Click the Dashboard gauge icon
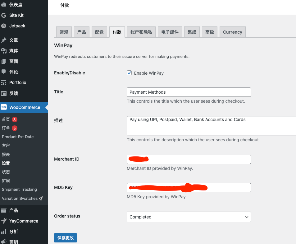Screen dimensions: 296x244 pyautogui.click(x=4, y=5)
